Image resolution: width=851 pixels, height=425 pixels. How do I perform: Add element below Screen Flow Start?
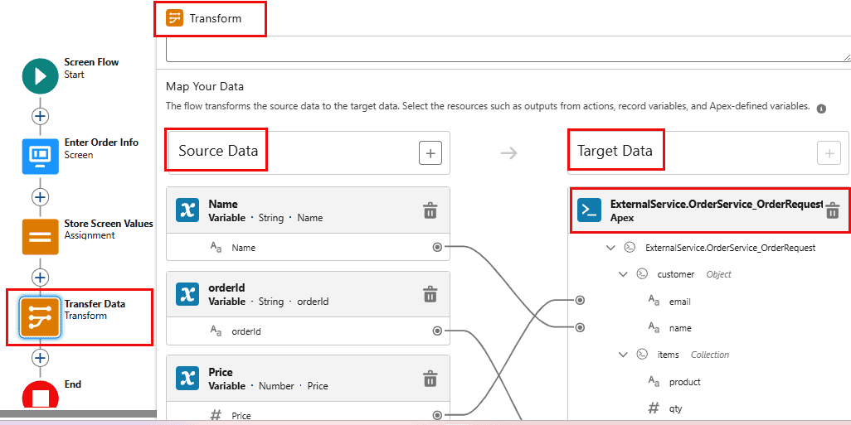(40, 116)
